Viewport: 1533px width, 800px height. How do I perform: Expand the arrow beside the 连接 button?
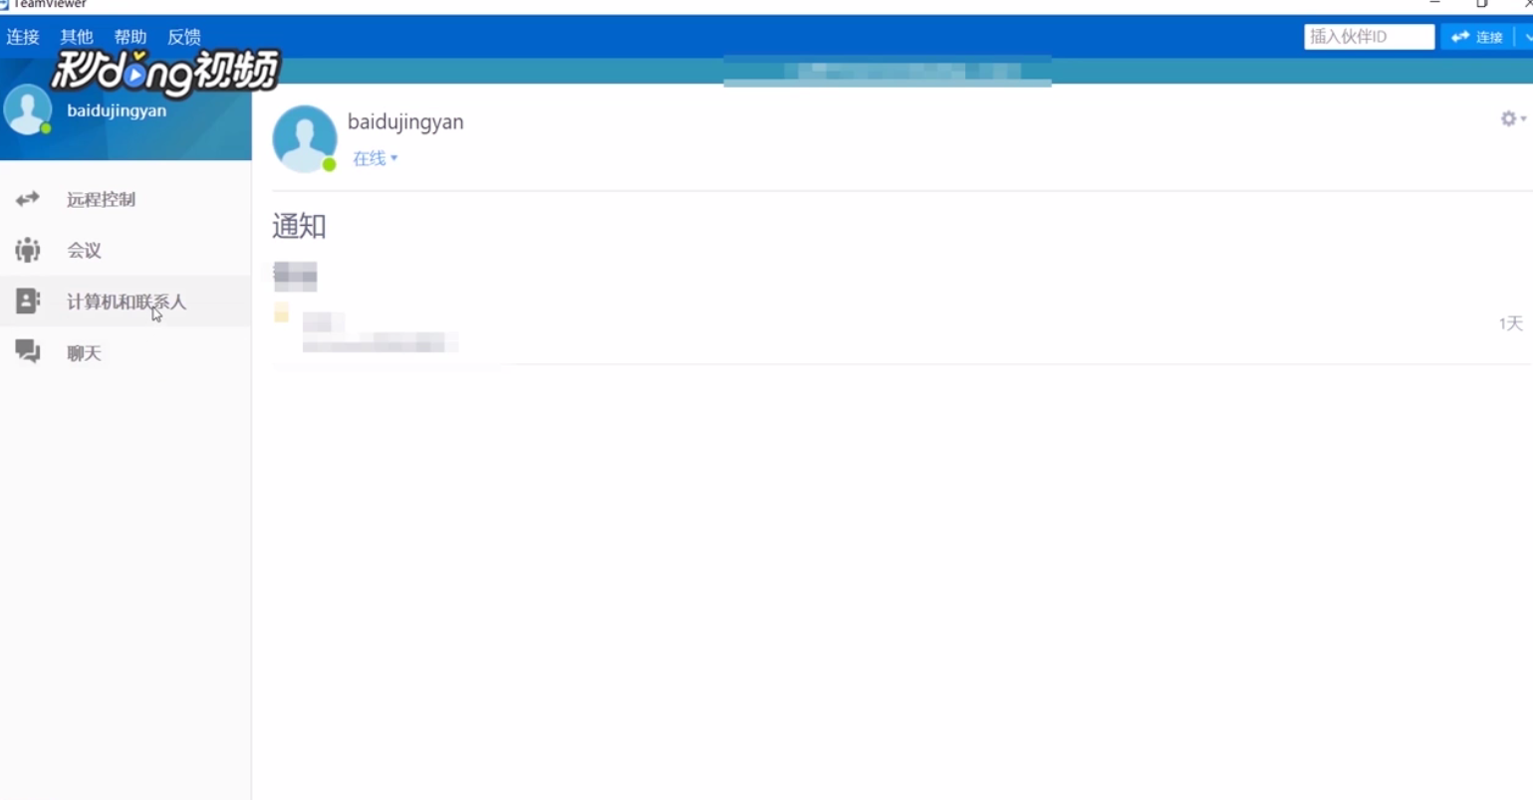[1525, 37]
